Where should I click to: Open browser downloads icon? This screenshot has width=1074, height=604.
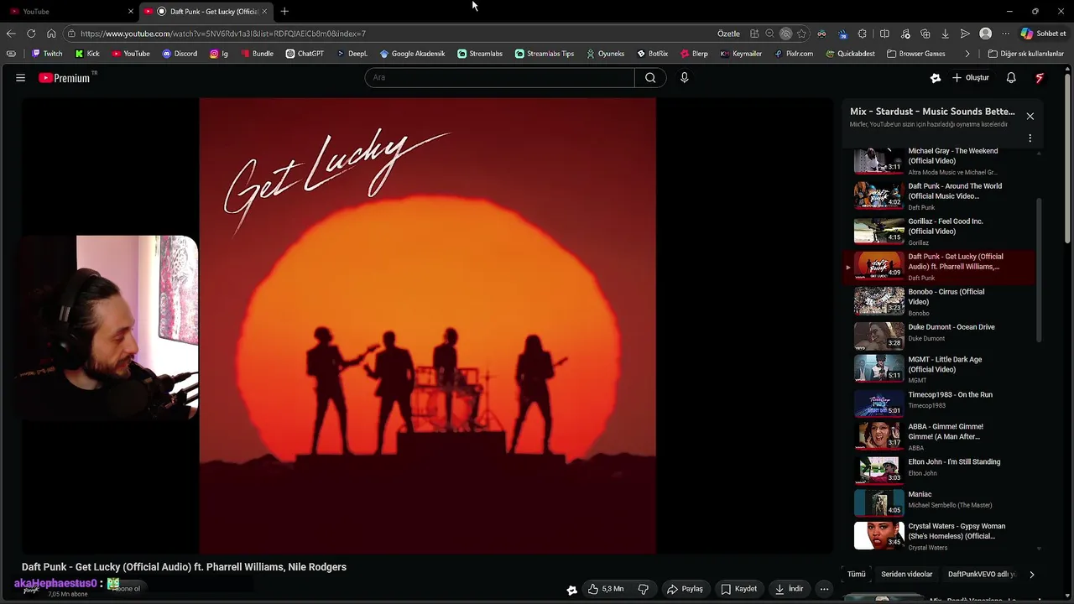point(945,34)
